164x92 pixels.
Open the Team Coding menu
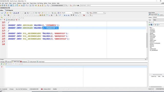(33, 3)
